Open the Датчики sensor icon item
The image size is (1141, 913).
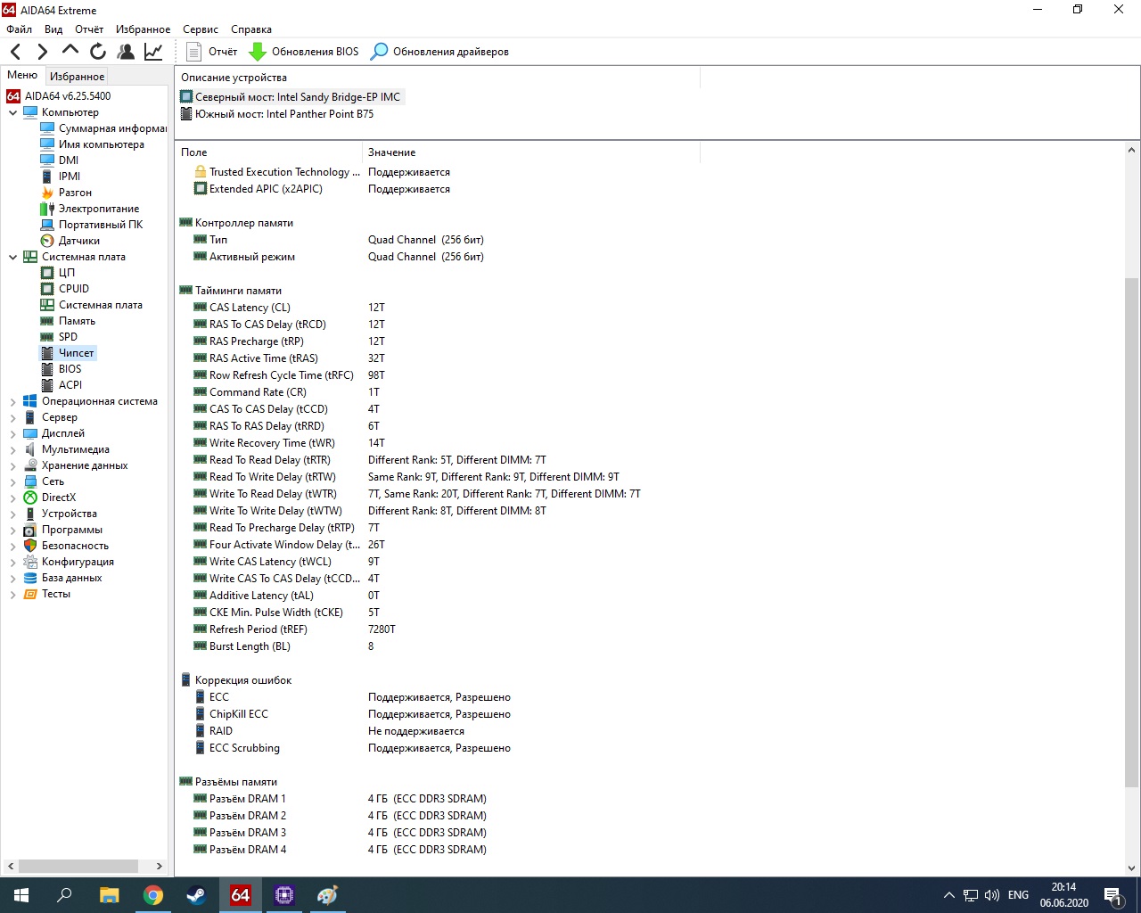47,241
